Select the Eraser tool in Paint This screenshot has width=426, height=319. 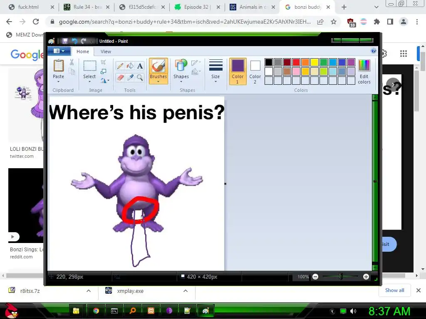coord(120,78)
